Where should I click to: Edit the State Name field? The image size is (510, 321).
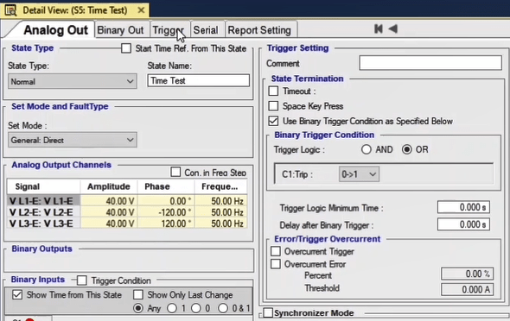point(199,80)
